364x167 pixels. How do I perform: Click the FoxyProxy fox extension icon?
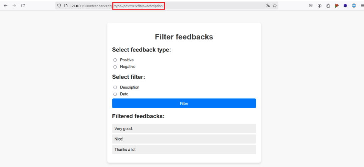pos(337,6)
